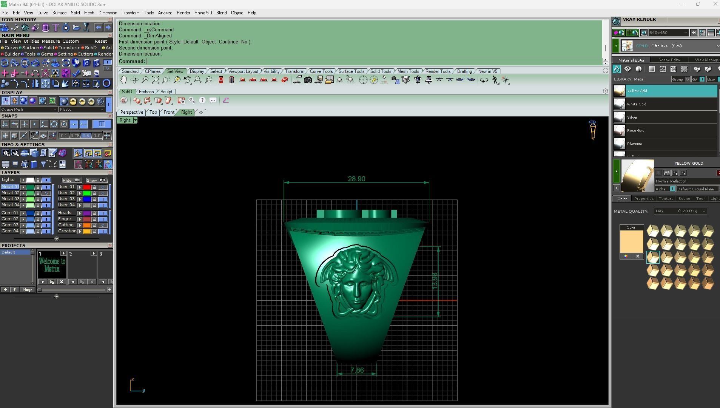
Task: Click the User 03 blue color swatch
Action: 87,199
